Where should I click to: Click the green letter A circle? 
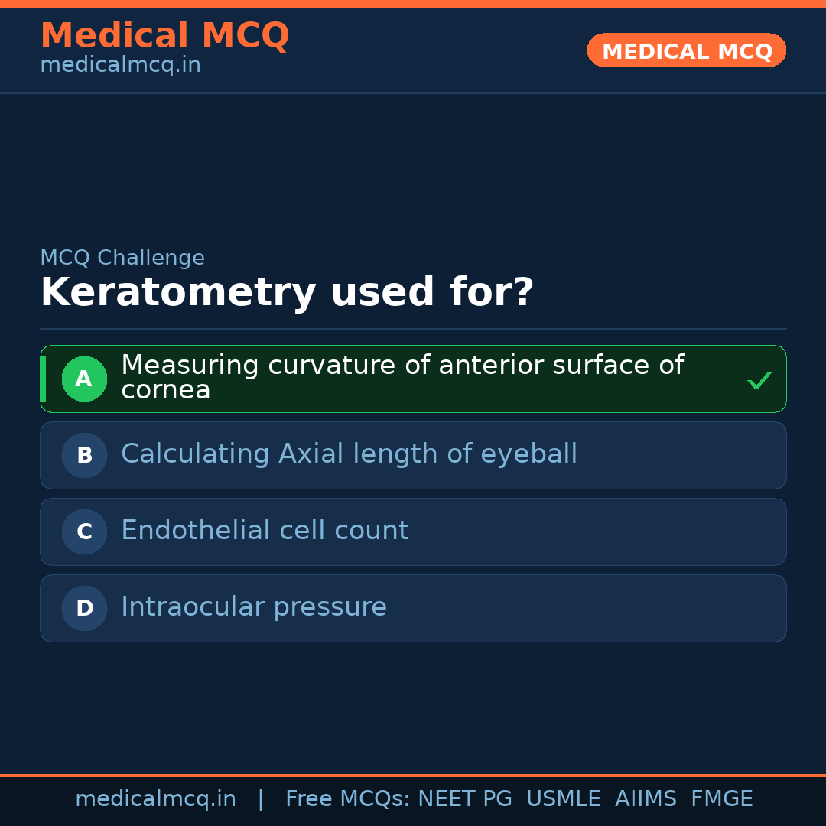click(84, 379)
